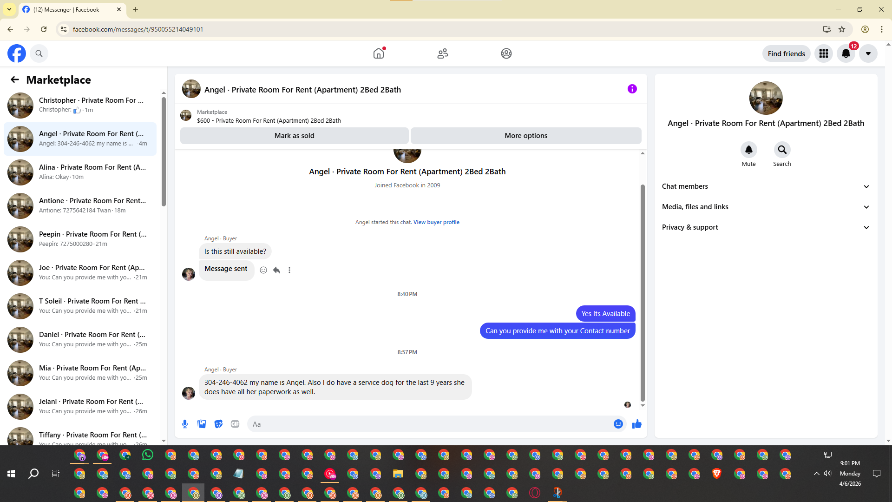The height and width of the screenshot is (502, 892).
Task: Click the Marketplace list scrollbar
Action: tap(164, 151)
